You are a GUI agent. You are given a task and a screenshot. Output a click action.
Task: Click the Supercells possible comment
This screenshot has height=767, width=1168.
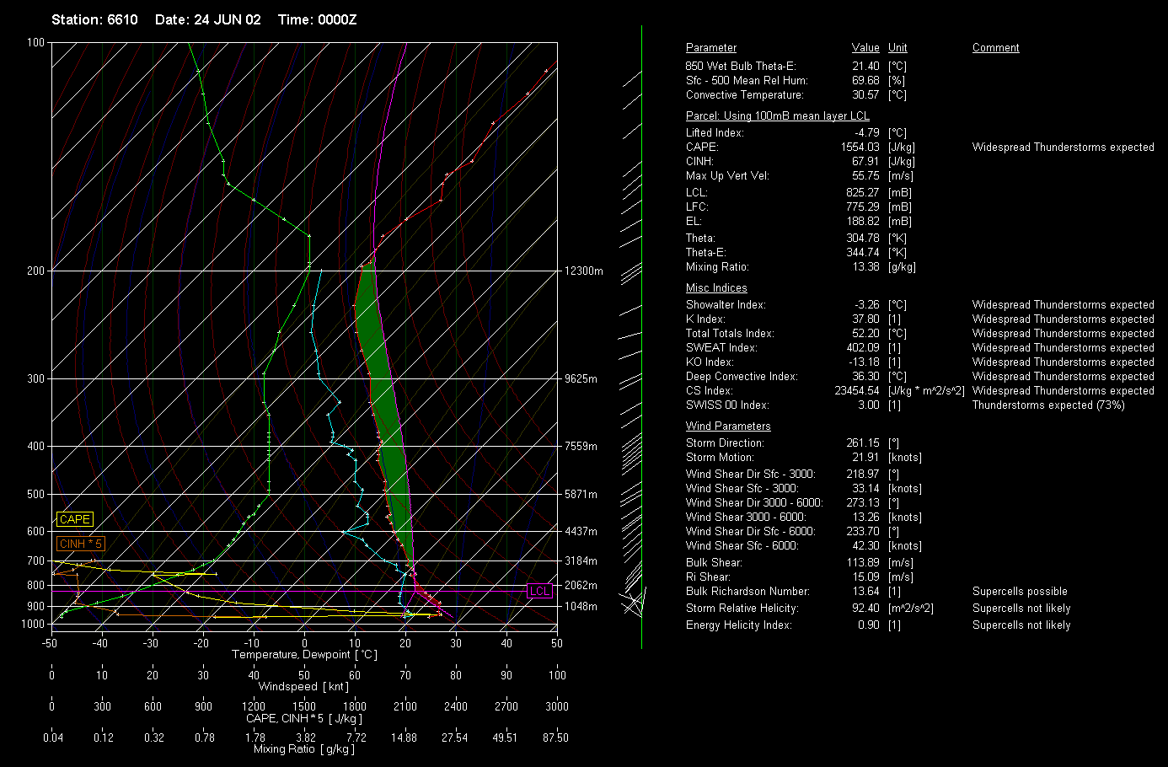click(x=1020, y=592)
